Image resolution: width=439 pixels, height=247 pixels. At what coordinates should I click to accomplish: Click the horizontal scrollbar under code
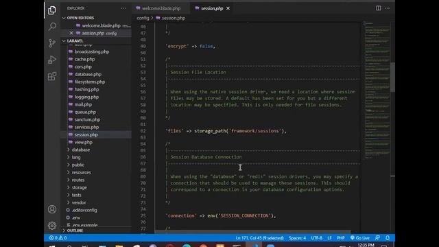coord(253,232)
